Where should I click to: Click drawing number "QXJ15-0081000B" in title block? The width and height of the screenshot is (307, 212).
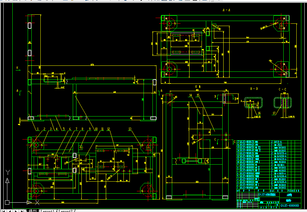[x=290, y=206]
